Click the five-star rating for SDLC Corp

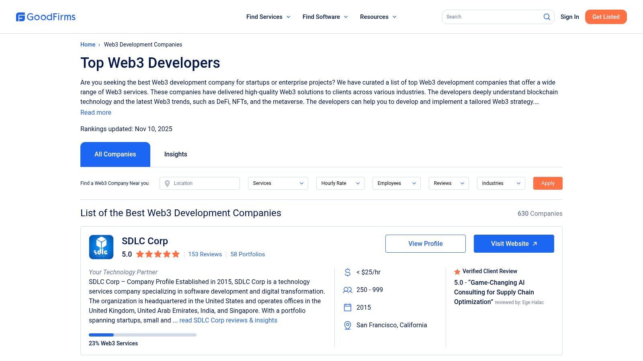click(158, 254)
